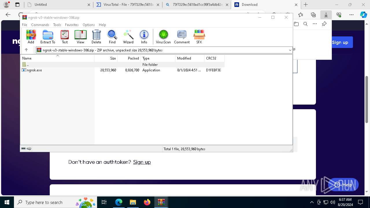Select the Download browser tab
This screenshot has height=208, width=370.
pyautogui.click(x=266, y=5)
